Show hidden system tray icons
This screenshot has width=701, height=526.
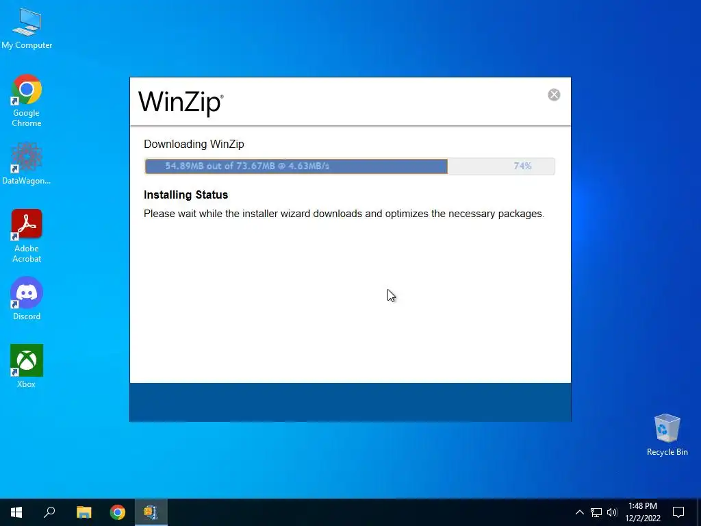[579, 512]
